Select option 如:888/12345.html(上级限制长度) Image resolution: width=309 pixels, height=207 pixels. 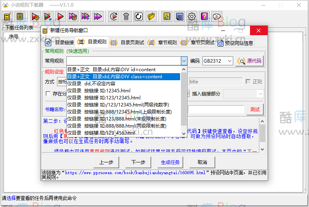[123, 112]
